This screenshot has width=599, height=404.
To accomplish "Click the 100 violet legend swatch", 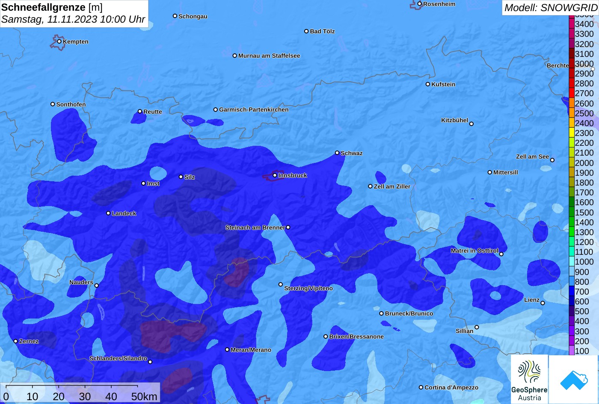I will (x=572, y=351).
